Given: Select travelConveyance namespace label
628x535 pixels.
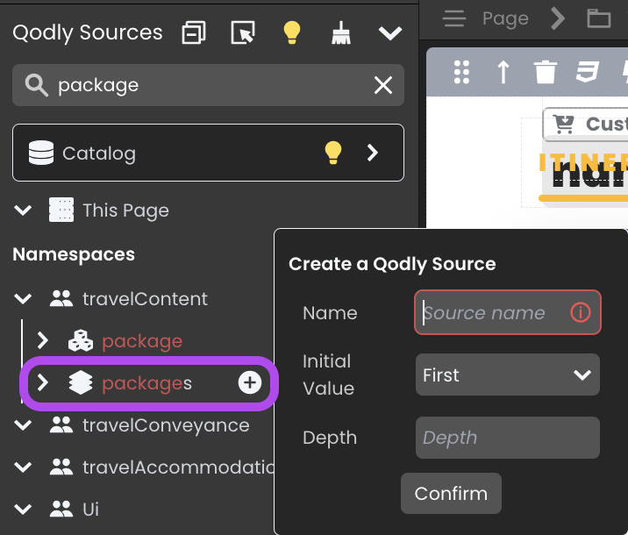Looking at the screenshot, I should point(166,425).
